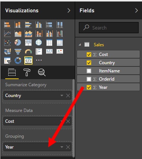The height and width of the screenshot is (159, 142).
Task: Select the highlighted custom code visual icon
Action: click(x=28, y=60)
